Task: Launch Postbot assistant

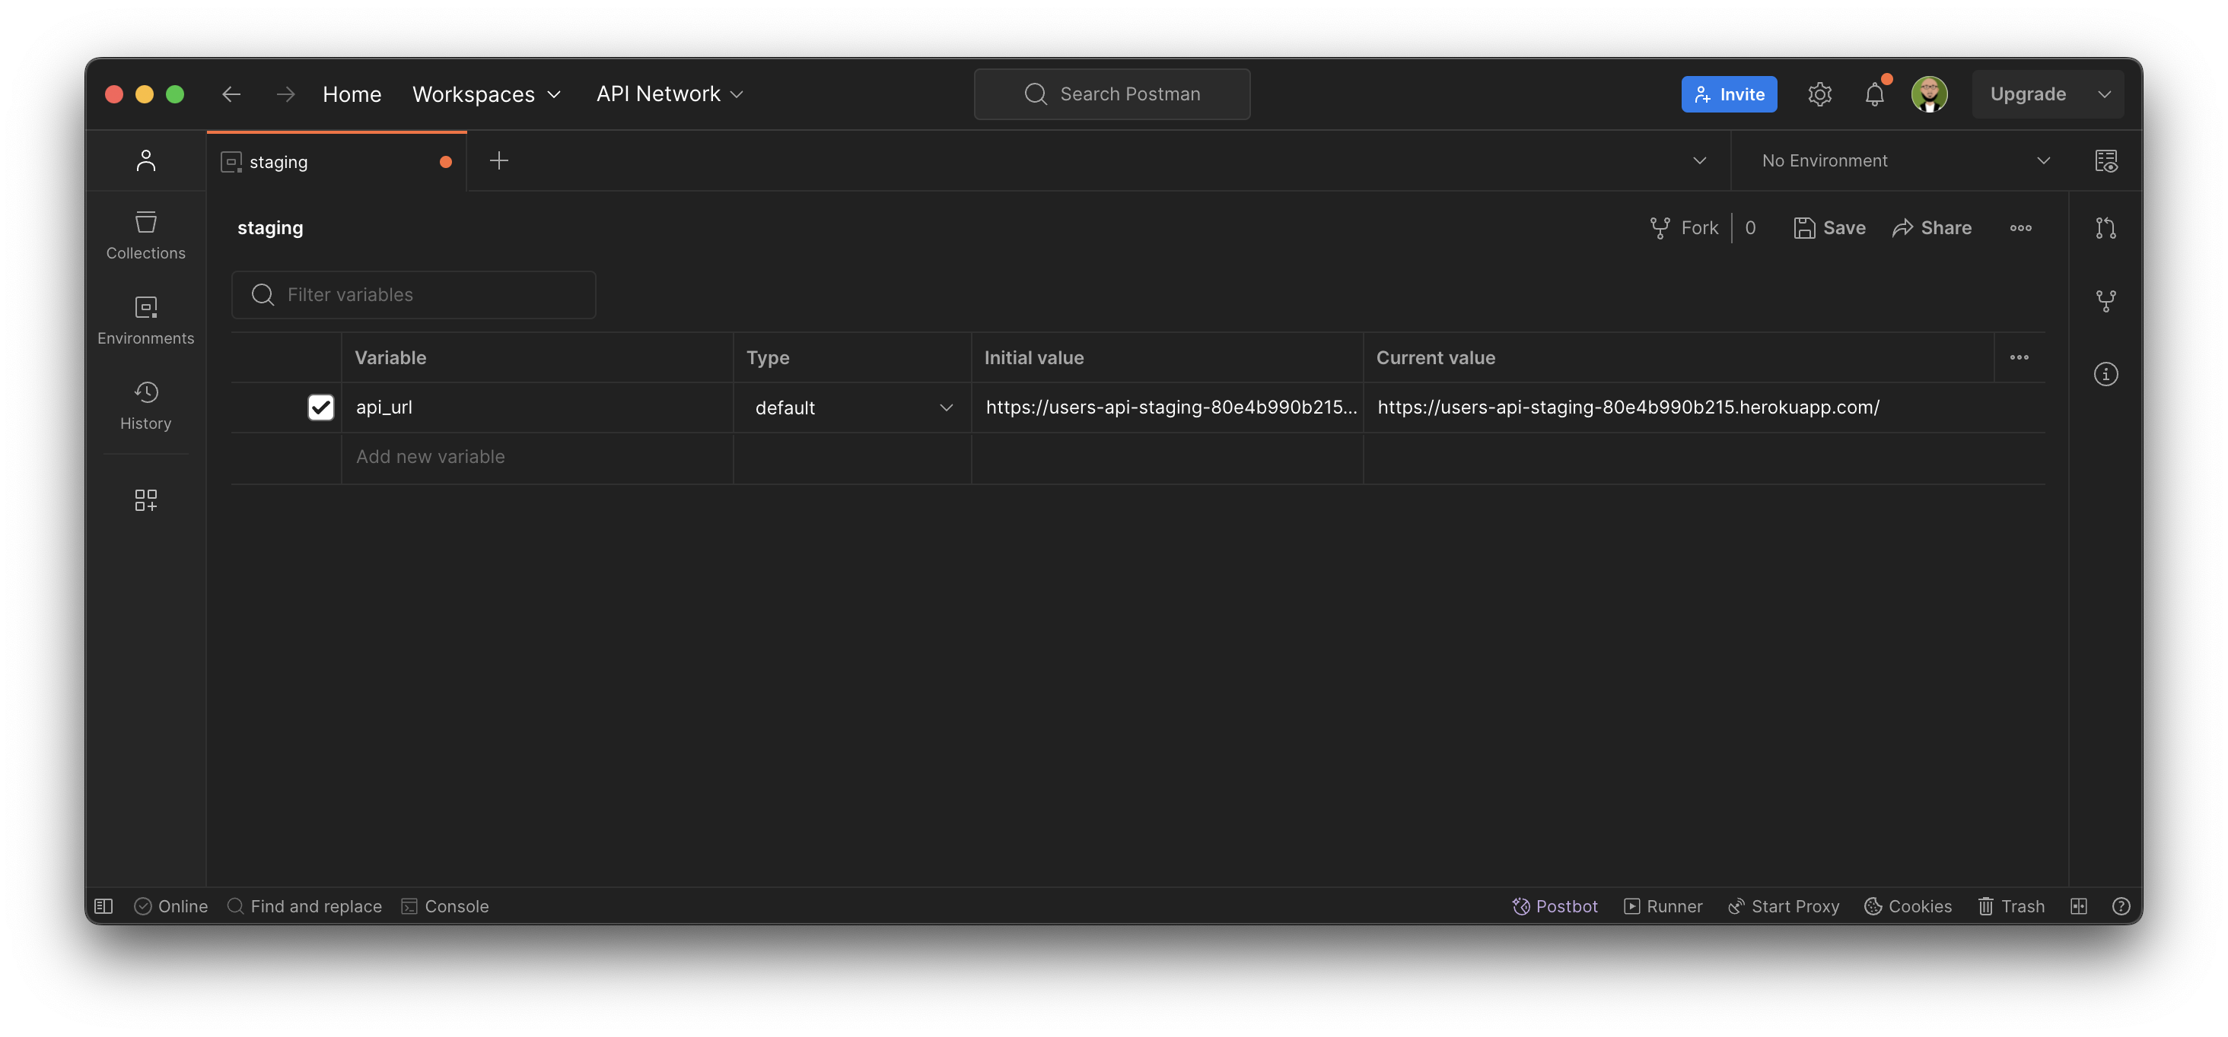Action: [x=1555, y=905]
